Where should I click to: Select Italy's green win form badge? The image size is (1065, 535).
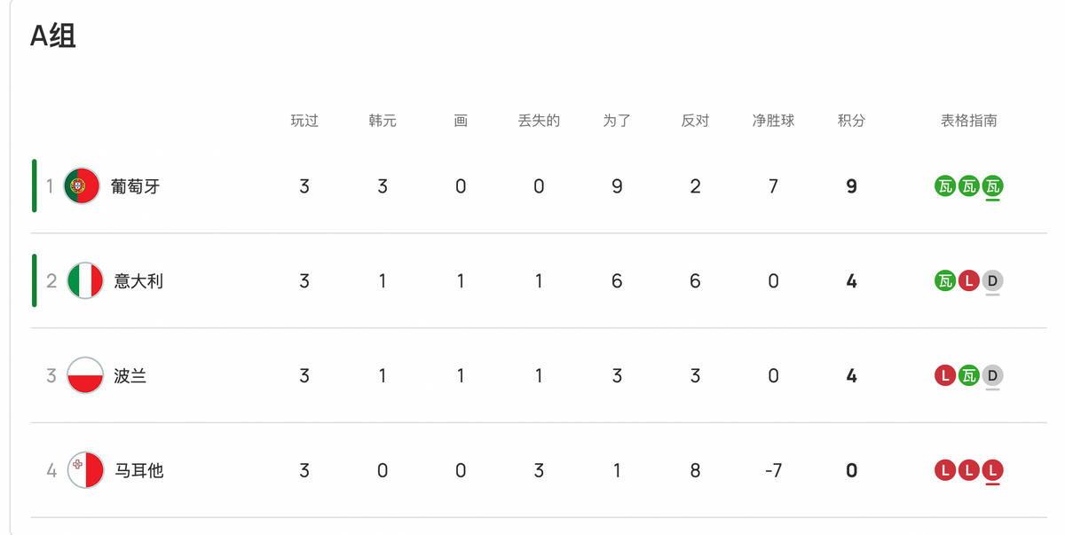(x=945, y=281)
